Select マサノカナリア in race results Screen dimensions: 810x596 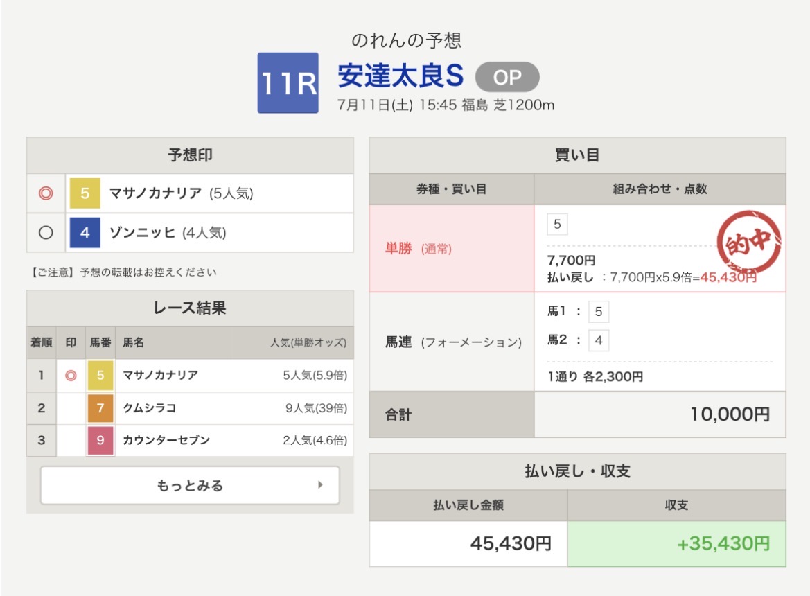point(160,375)
